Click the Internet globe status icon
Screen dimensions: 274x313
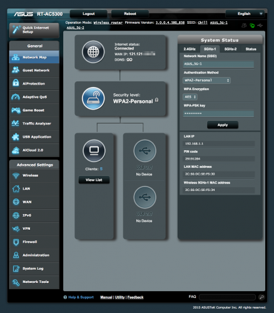[93, 52]
